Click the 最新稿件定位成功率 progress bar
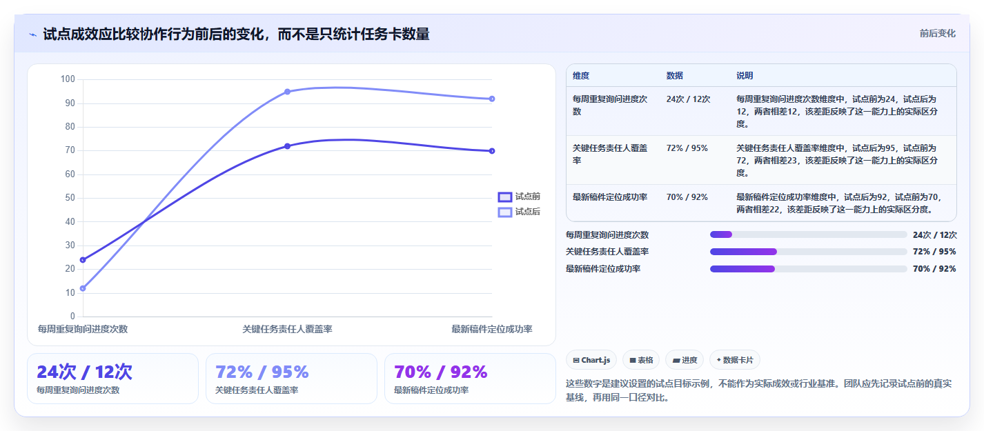The height and width of the screenshot is (431, 984). 808,268
